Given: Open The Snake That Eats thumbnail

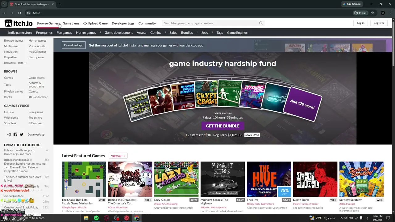Looking at the screenshot, I should point(84,179).
